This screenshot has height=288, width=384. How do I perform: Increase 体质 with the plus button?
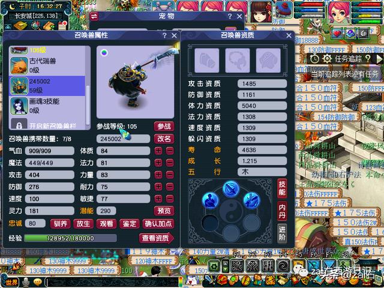click(158, 151)
